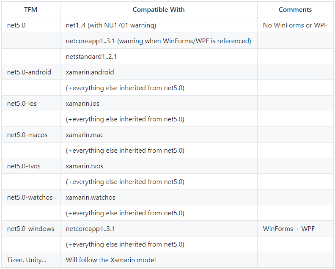
Task: Select the net5.0 cell
Action: pyautogui.click(x=16, y=25)
